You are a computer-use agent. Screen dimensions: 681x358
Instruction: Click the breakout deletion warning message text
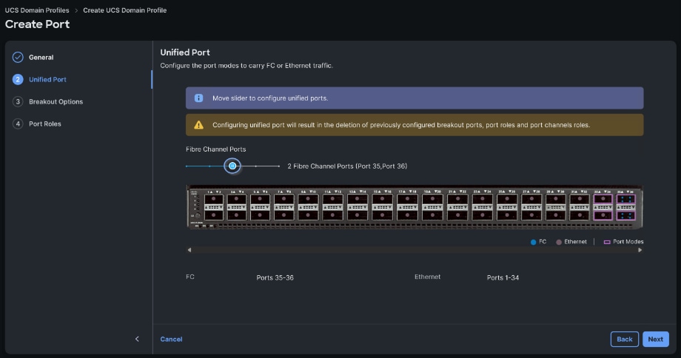[401, 125]
